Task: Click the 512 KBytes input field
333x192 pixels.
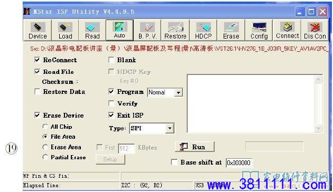Action: click(x=126, y=148)
